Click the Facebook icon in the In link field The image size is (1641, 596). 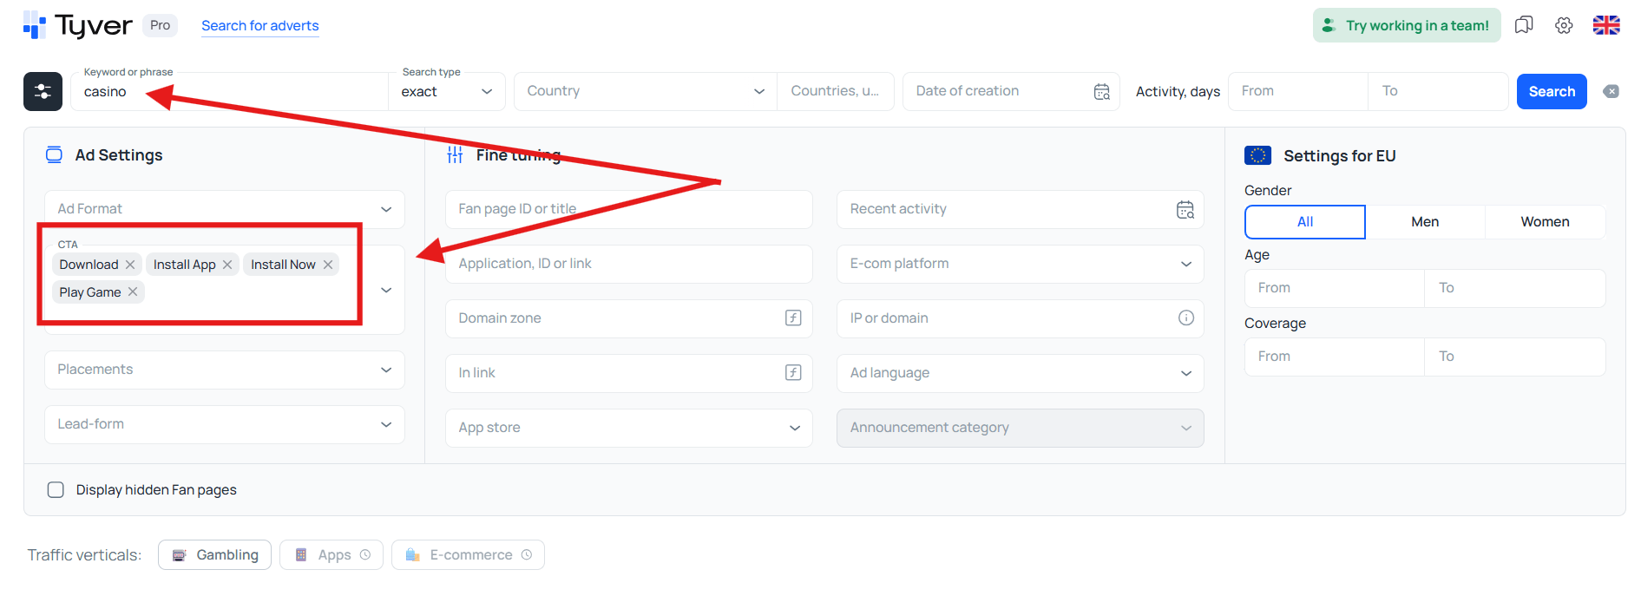point(792,372)
